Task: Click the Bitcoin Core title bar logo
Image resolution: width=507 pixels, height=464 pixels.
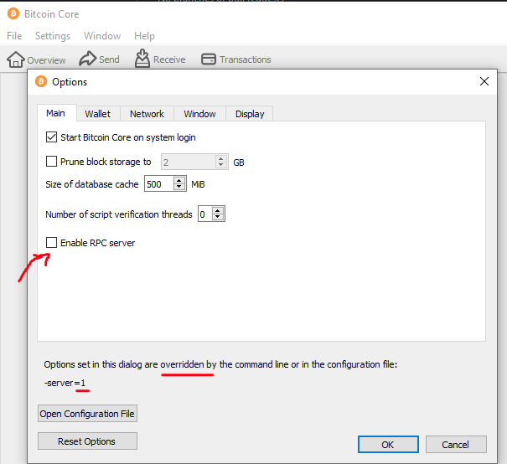Action: pyautogui.click(x=13, y=14)
